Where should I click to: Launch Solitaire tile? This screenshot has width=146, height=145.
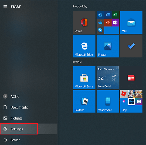pyautogui.click(x=84, y=101)
